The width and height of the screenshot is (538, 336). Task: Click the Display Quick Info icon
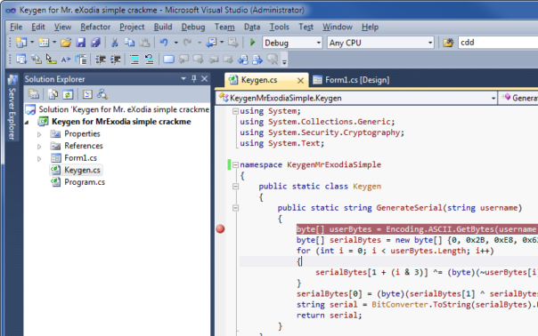(51, 60)
